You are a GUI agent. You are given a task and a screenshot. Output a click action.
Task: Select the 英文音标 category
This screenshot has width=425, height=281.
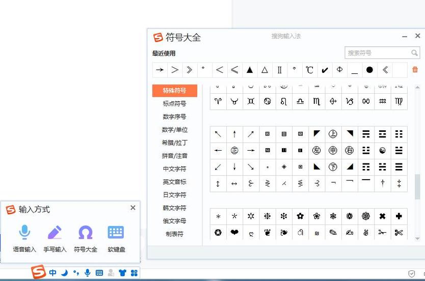point(175,182)
